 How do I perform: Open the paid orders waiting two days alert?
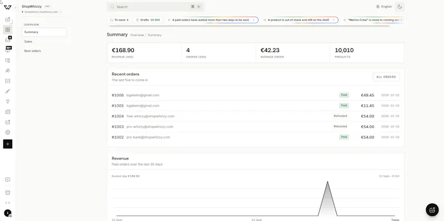click(x=211, y=20)
